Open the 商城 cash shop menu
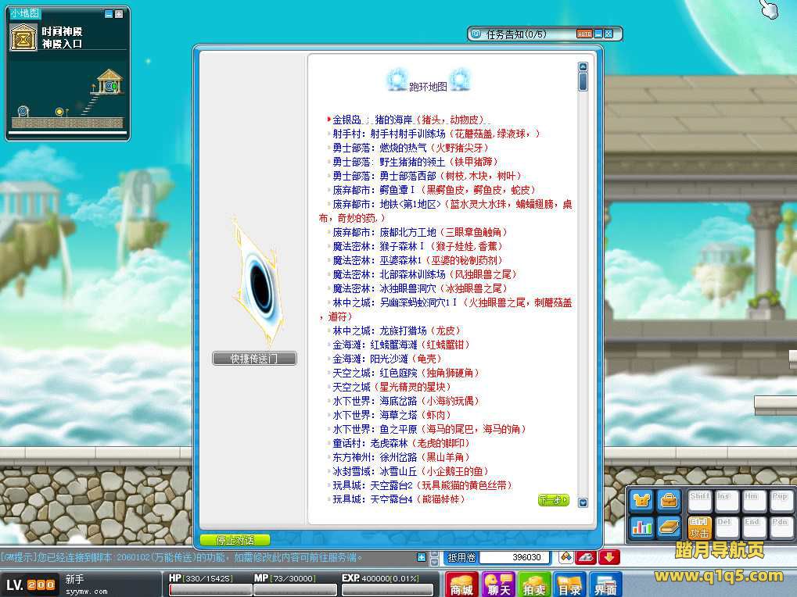Image resolution: width=797 pixels, height=597 pixels. (462, 584)
